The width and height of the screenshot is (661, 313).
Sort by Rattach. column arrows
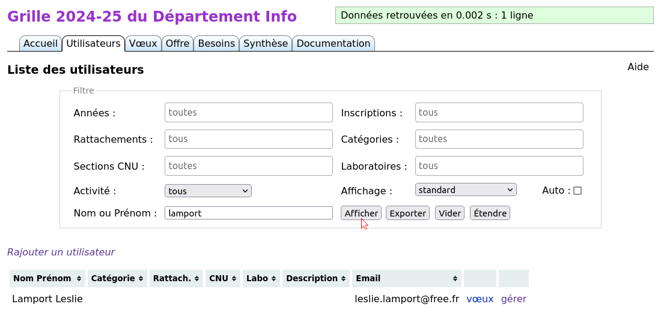point(197,278)
